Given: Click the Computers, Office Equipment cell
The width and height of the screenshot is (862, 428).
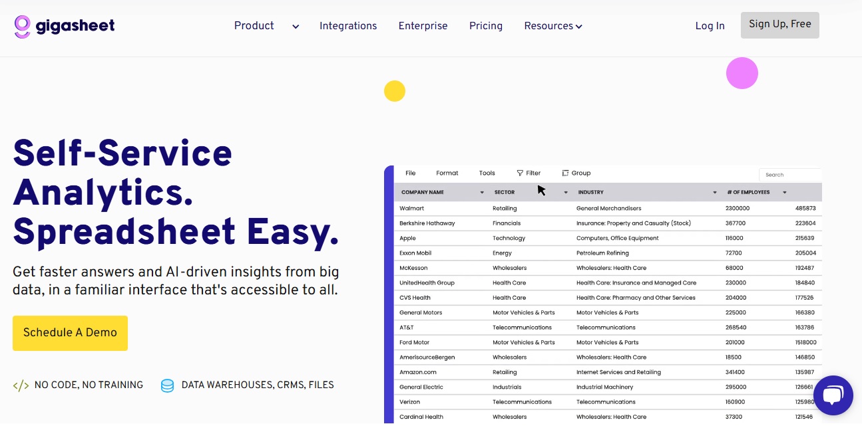Looking at the screenshot, I should click(618, 238).
